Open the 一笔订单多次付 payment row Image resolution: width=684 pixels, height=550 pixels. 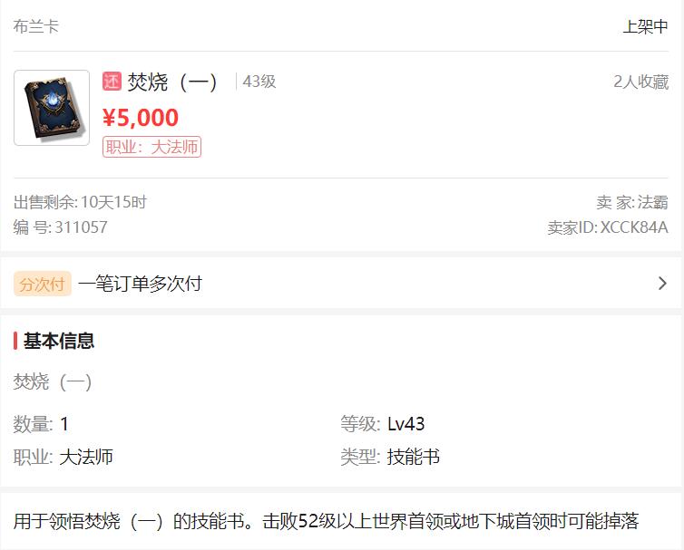coord(341,284)
